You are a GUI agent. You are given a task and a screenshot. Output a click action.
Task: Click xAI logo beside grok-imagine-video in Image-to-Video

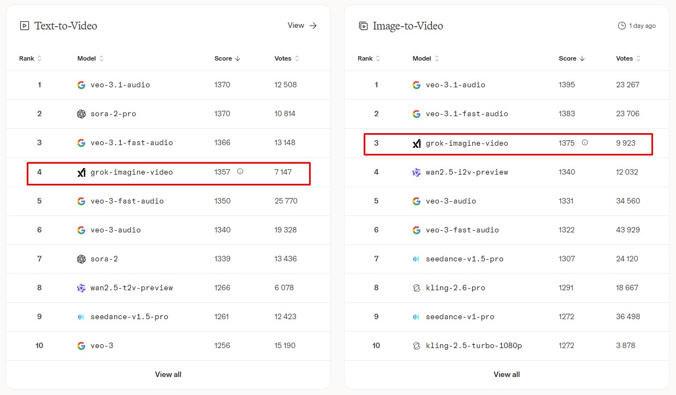417,143
